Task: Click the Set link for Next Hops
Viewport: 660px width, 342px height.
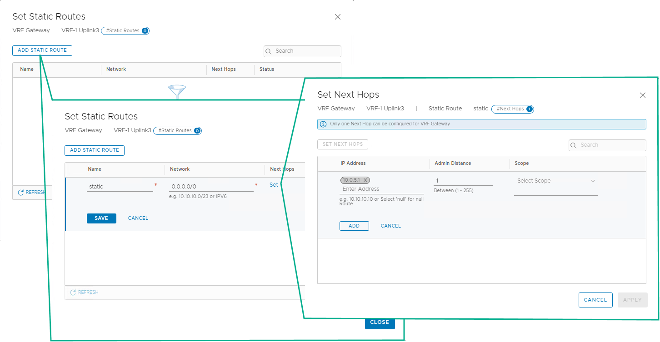Action: click(x=274, y=185)
